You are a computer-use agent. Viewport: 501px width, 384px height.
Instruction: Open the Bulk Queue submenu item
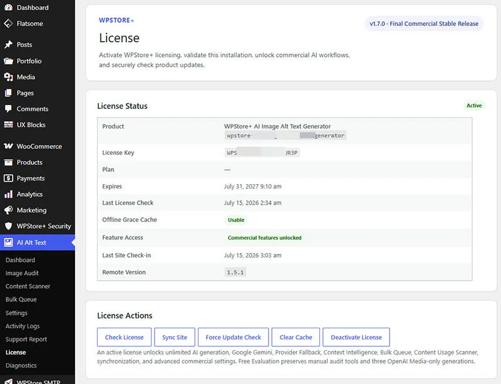click(x=21, y=299)
